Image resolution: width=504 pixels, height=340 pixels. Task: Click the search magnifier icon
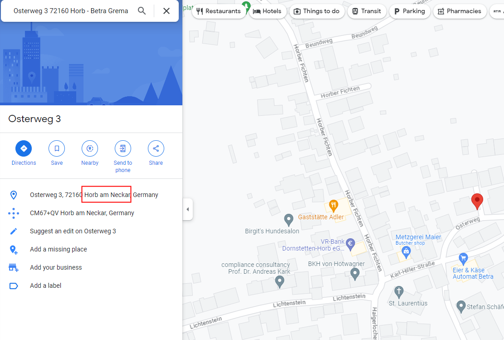(x=142, y=11)
